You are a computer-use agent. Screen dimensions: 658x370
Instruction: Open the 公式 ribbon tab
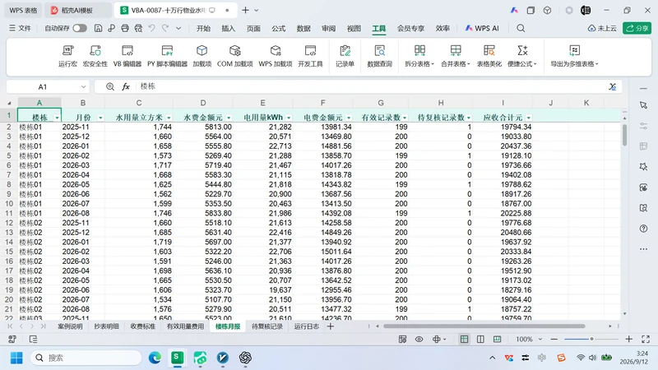coord(278,28)
